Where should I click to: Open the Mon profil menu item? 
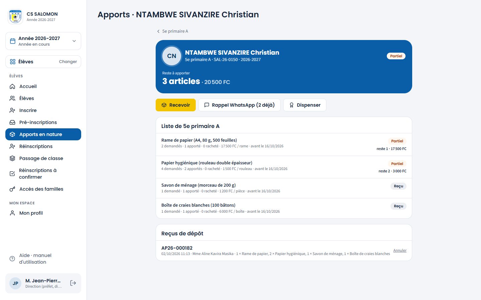tap(43, 213)
